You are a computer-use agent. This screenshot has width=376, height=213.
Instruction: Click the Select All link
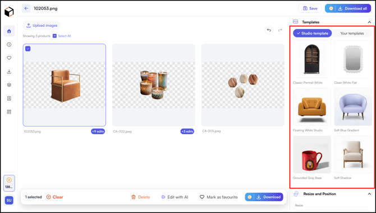65,36
